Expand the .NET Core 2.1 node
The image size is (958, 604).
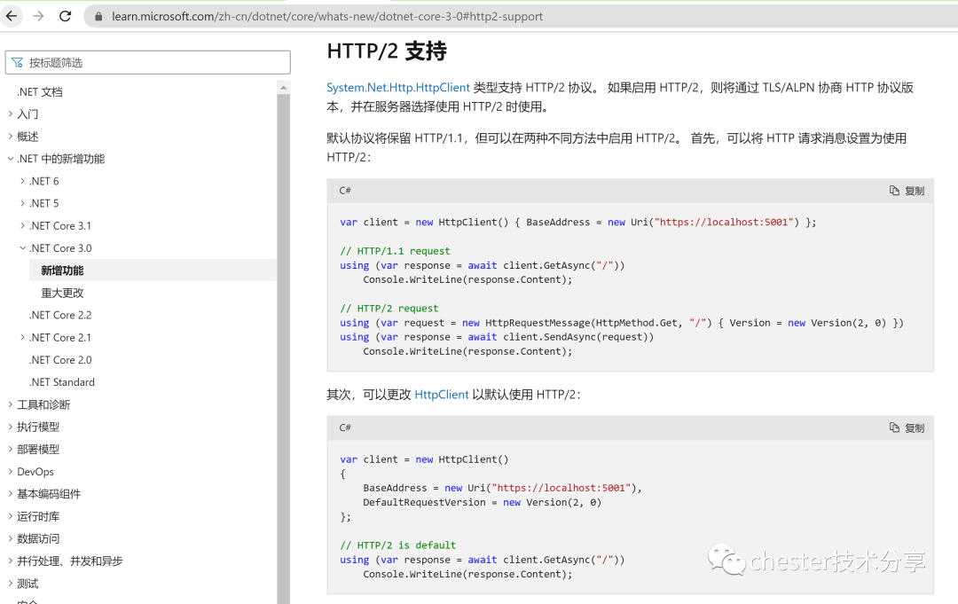(x=22, y=337)
